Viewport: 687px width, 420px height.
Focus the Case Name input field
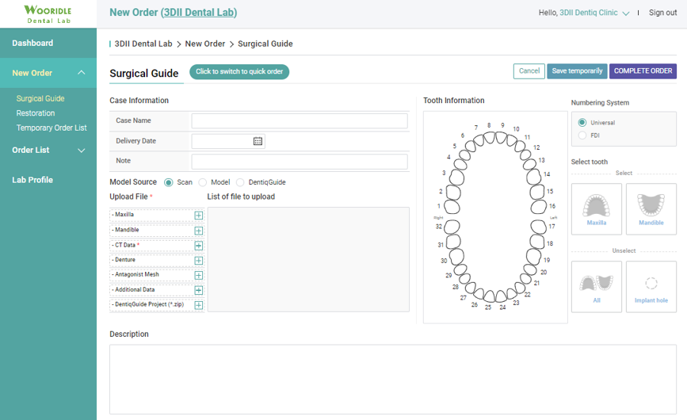pyautogui.click(x=300, y=121)
